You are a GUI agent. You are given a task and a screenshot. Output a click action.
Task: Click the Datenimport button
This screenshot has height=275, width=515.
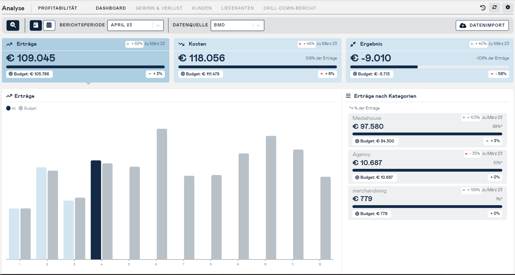coord(482,25)
